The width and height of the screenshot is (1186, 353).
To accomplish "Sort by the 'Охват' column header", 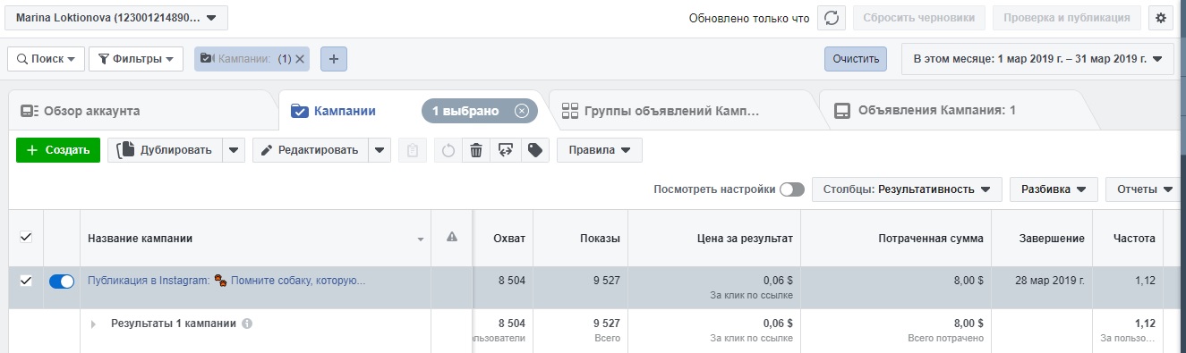I will (508, 239).
